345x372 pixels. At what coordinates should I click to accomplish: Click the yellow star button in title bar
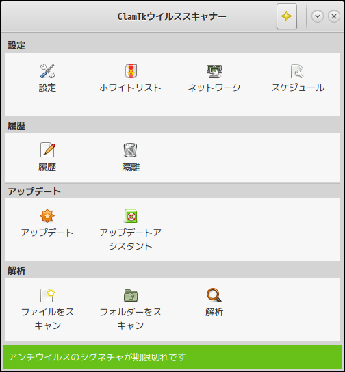point(287,16)
